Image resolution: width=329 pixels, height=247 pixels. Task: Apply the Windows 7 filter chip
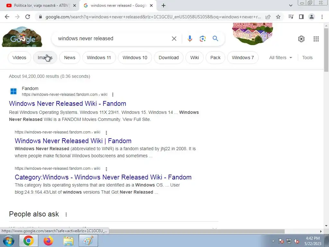tap(243, 58)
